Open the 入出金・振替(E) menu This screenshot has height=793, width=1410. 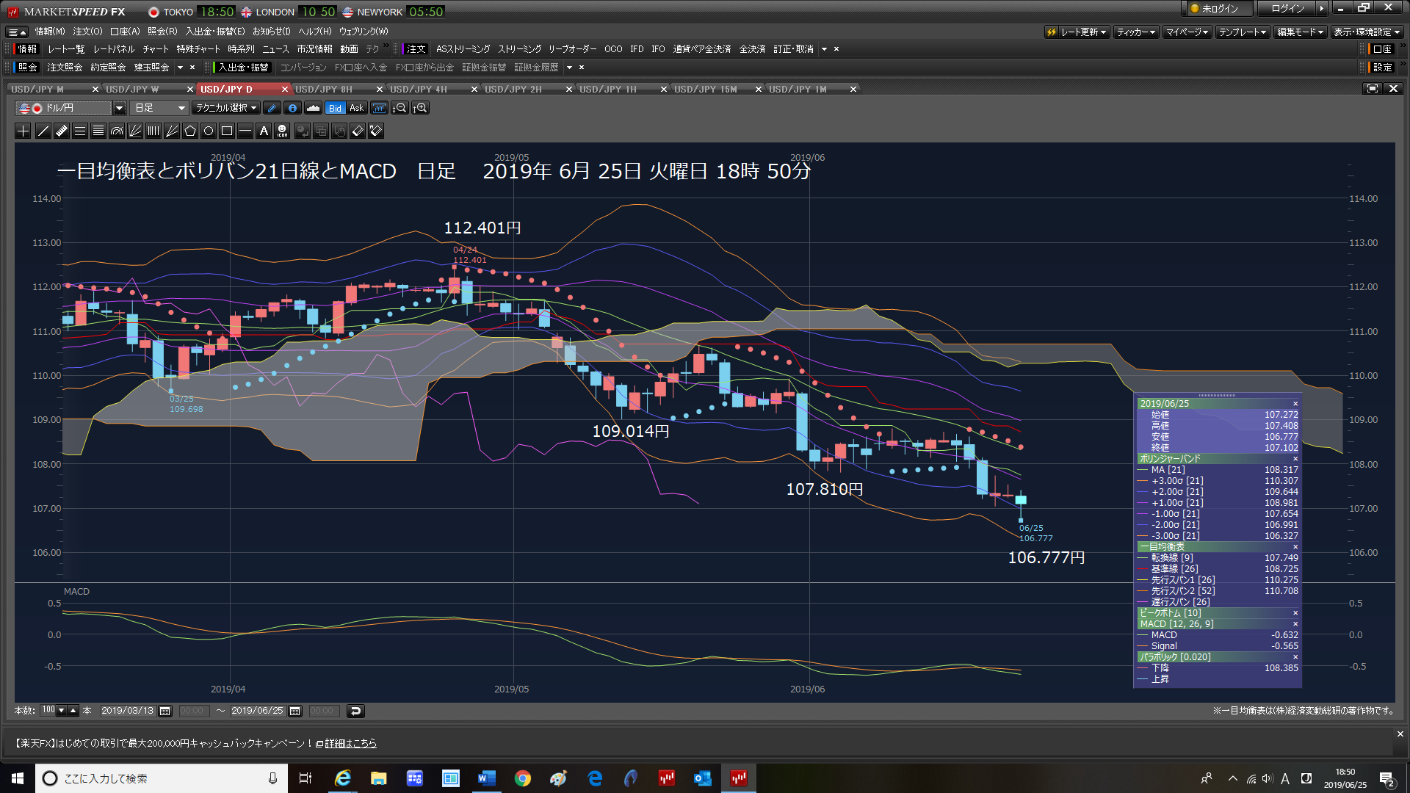pyautogui.click(x=215, y=32)
